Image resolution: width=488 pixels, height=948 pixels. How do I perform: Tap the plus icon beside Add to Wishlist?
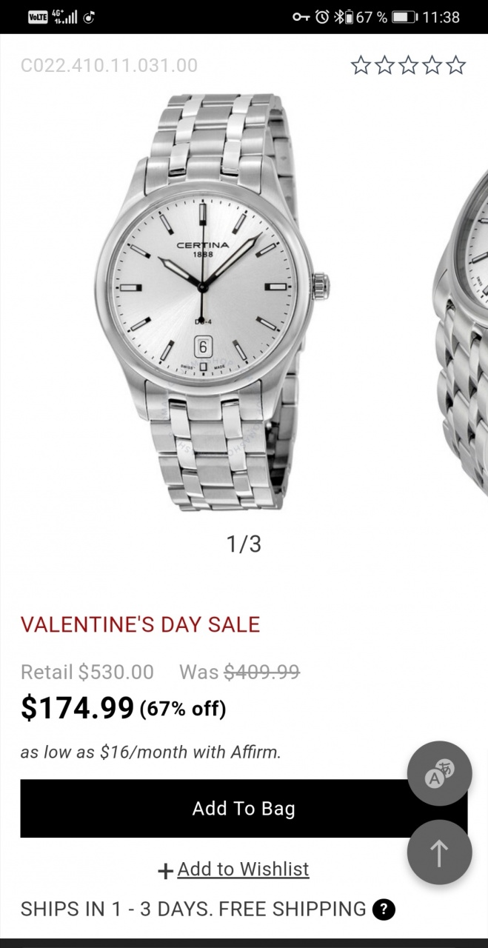(166, 871)
